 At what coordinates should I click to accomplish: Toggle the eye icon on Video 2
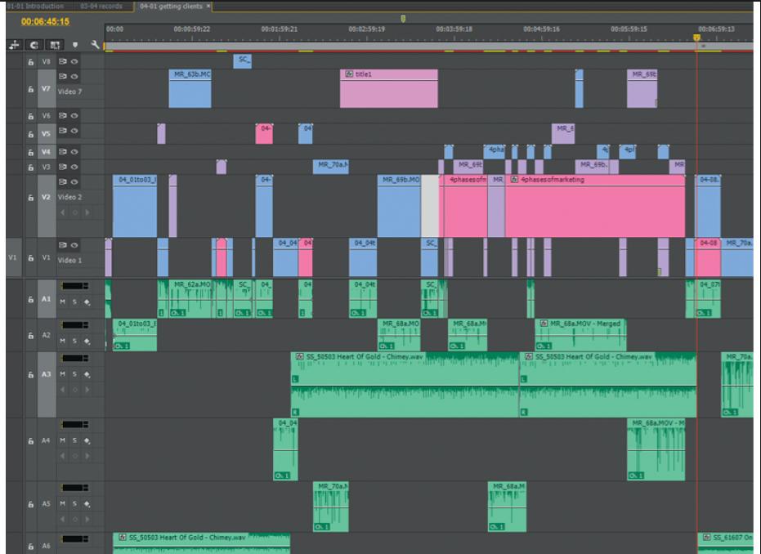coord(74,182)
